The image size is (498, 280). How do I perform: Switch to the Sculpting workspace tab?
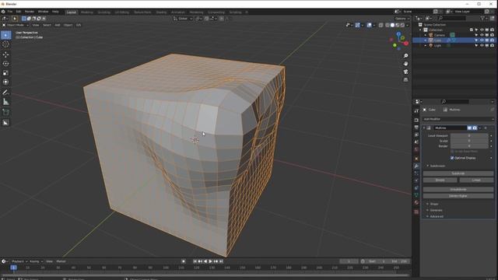coord(103,12)
